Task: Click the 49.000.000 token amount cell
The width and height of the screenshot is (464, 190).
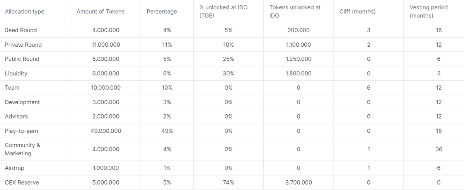Action: pos(106,131)
